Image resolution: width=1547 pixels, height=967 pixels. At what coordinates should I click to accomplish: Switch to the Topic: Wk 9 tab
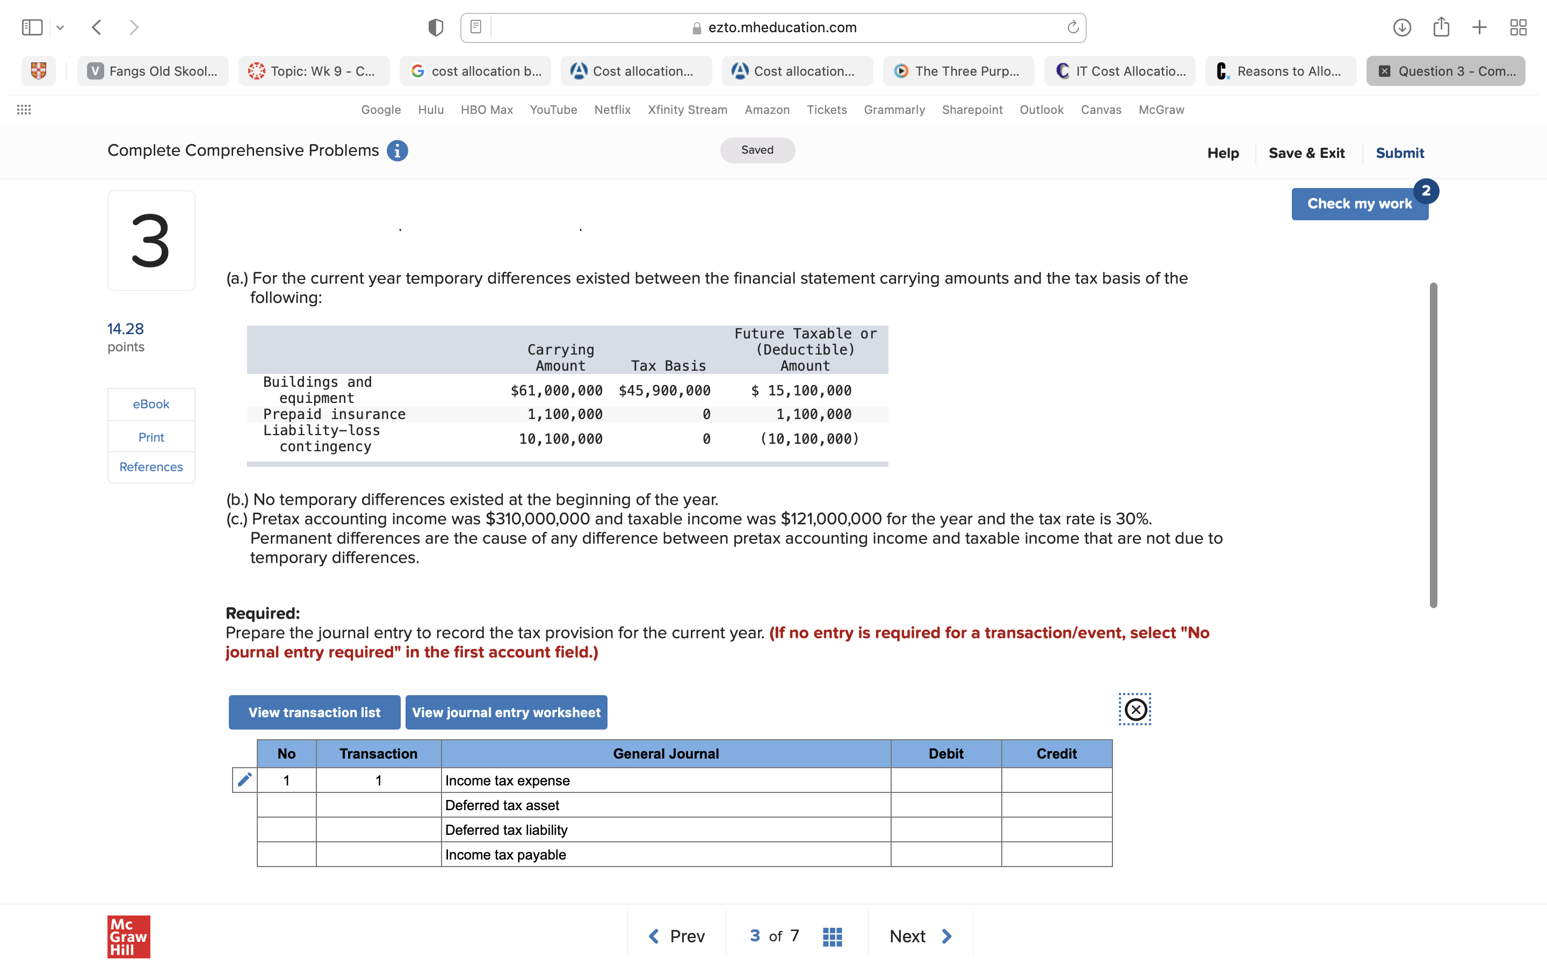click(x=314, y=71)
